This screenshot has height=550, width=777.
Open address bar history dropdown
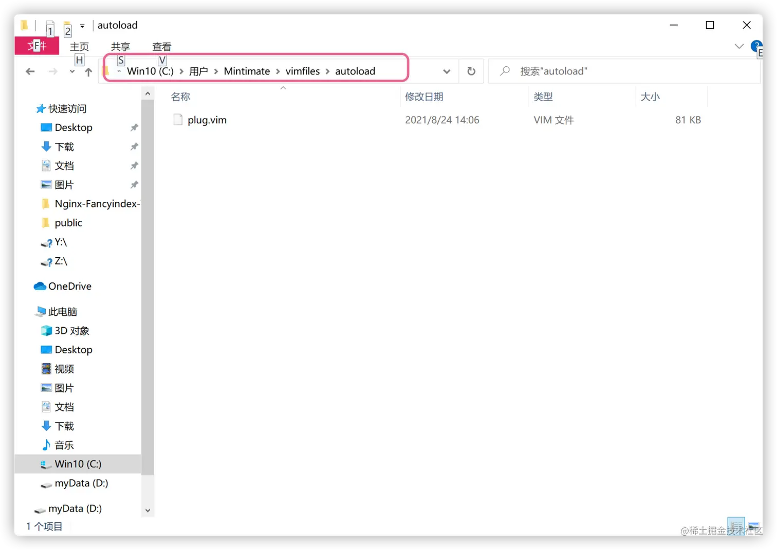[447, 72]
